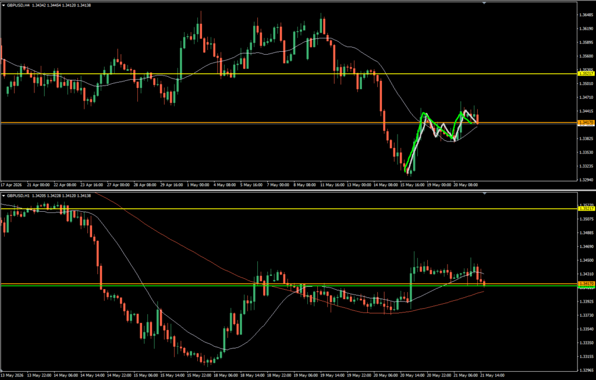Click the 1.32940 price scale label
The image size is (596, 380).
pos(586,179)
